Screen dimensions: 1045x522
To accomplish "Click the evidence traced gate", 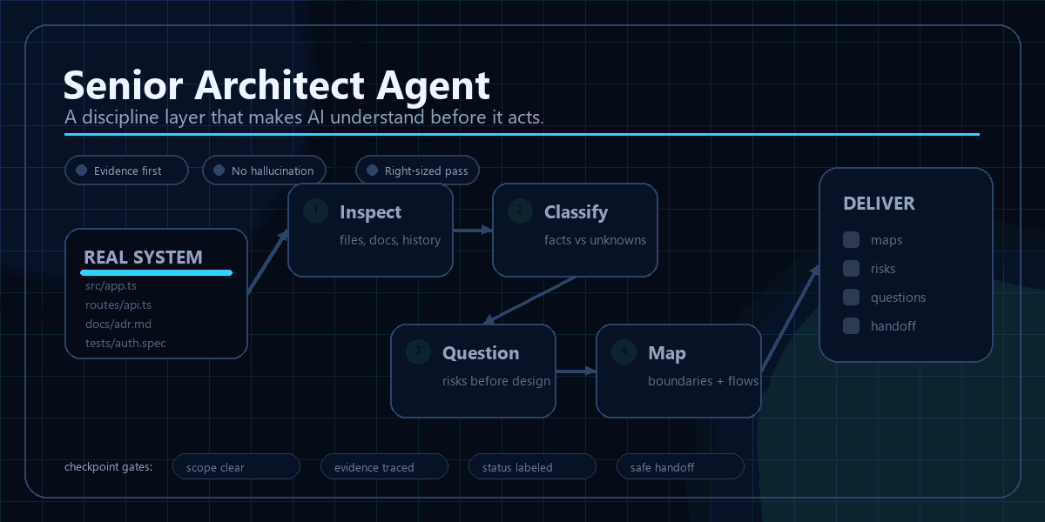I will pyautogui.click(x=384, y=467).
